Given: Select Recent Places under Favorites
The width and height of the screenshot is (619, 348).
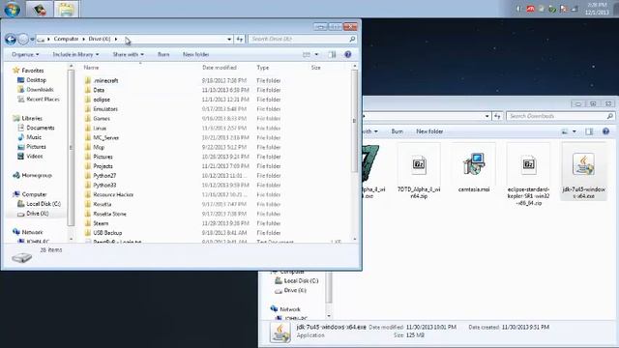Looking at the screenshot, I should [x=43, y=99].
